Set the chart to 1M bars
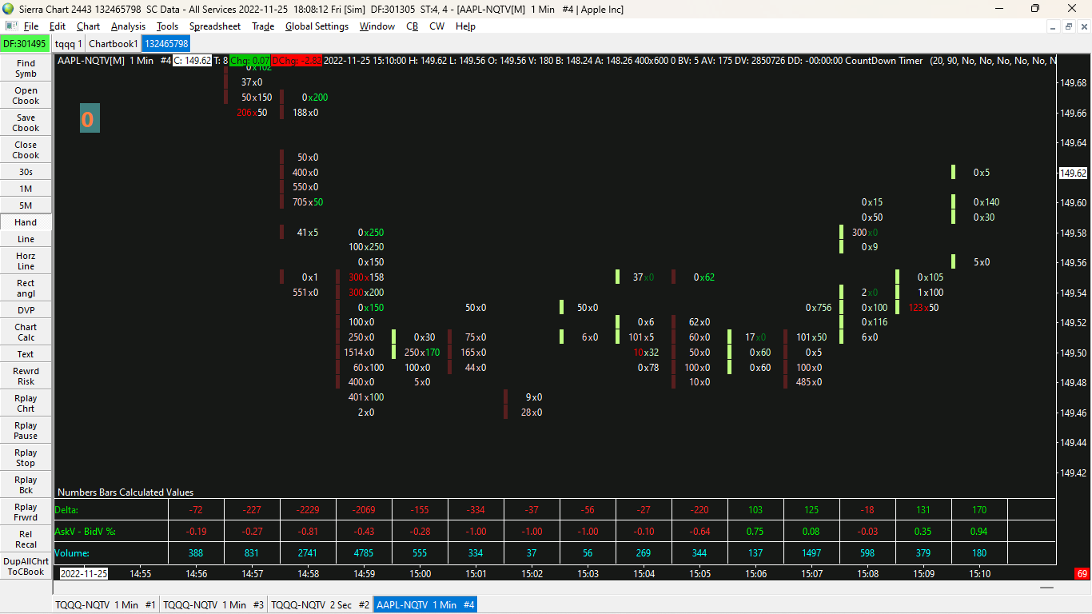This screenshot has width=1092, height=614. pos(26,189)
